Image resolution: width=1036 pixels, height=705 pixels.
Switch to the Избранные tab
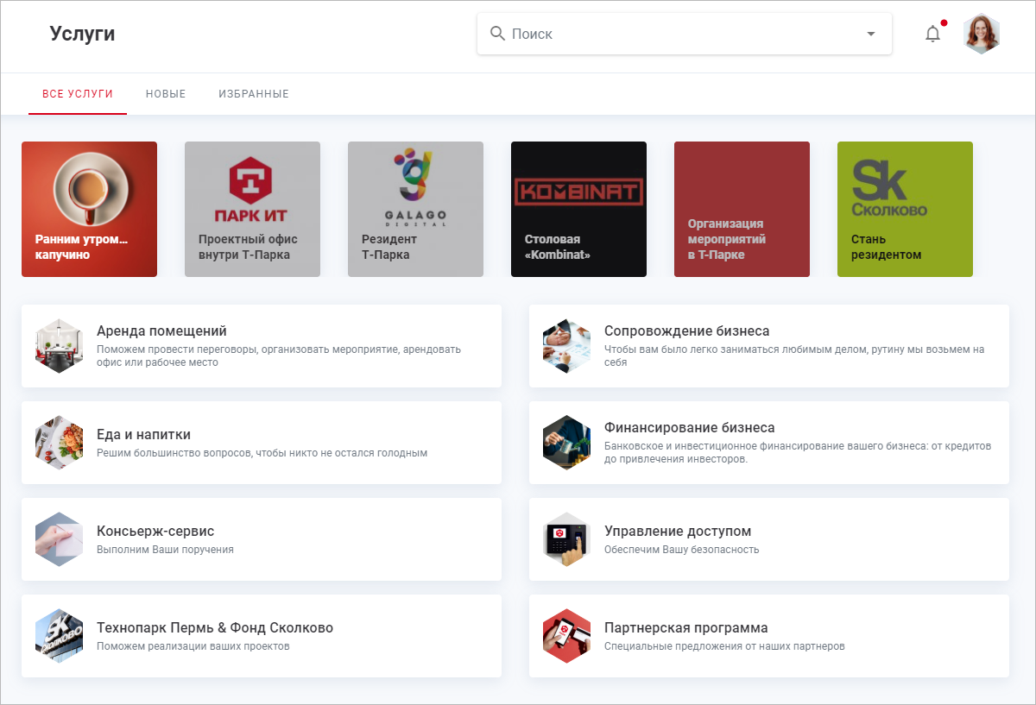[x=254, y=94]
